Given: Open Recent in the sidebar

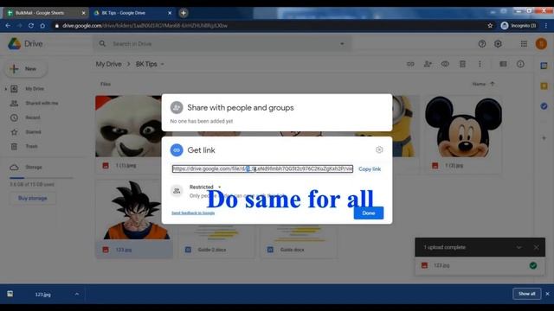Looking at the screenshot, I should (x=33, y=117).
